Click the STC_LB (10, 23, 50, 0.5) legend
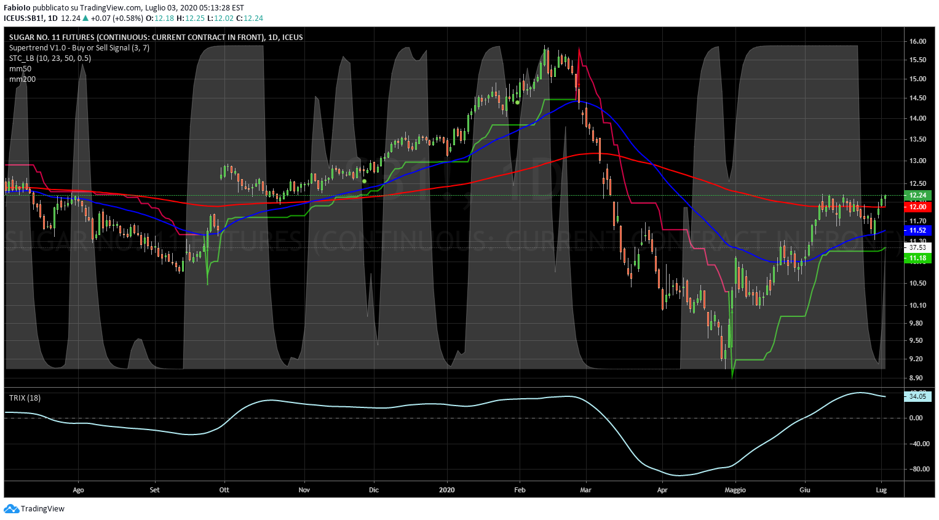939x520 pixels. coord(50,58)
